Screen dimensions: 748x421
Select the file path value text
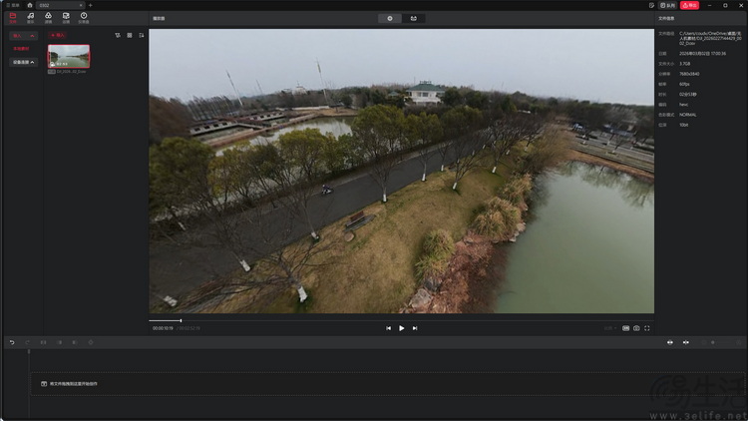pyautogui.click(x=710, y=38)
